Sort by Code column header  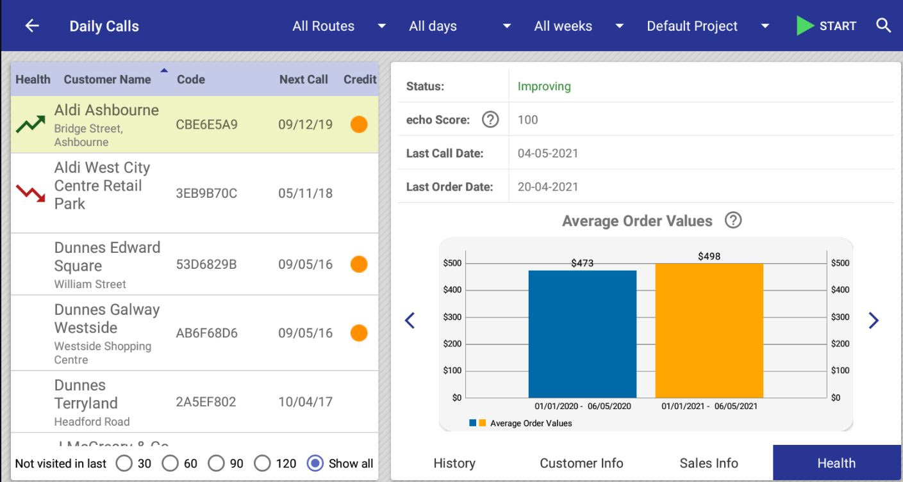point(191,79)
